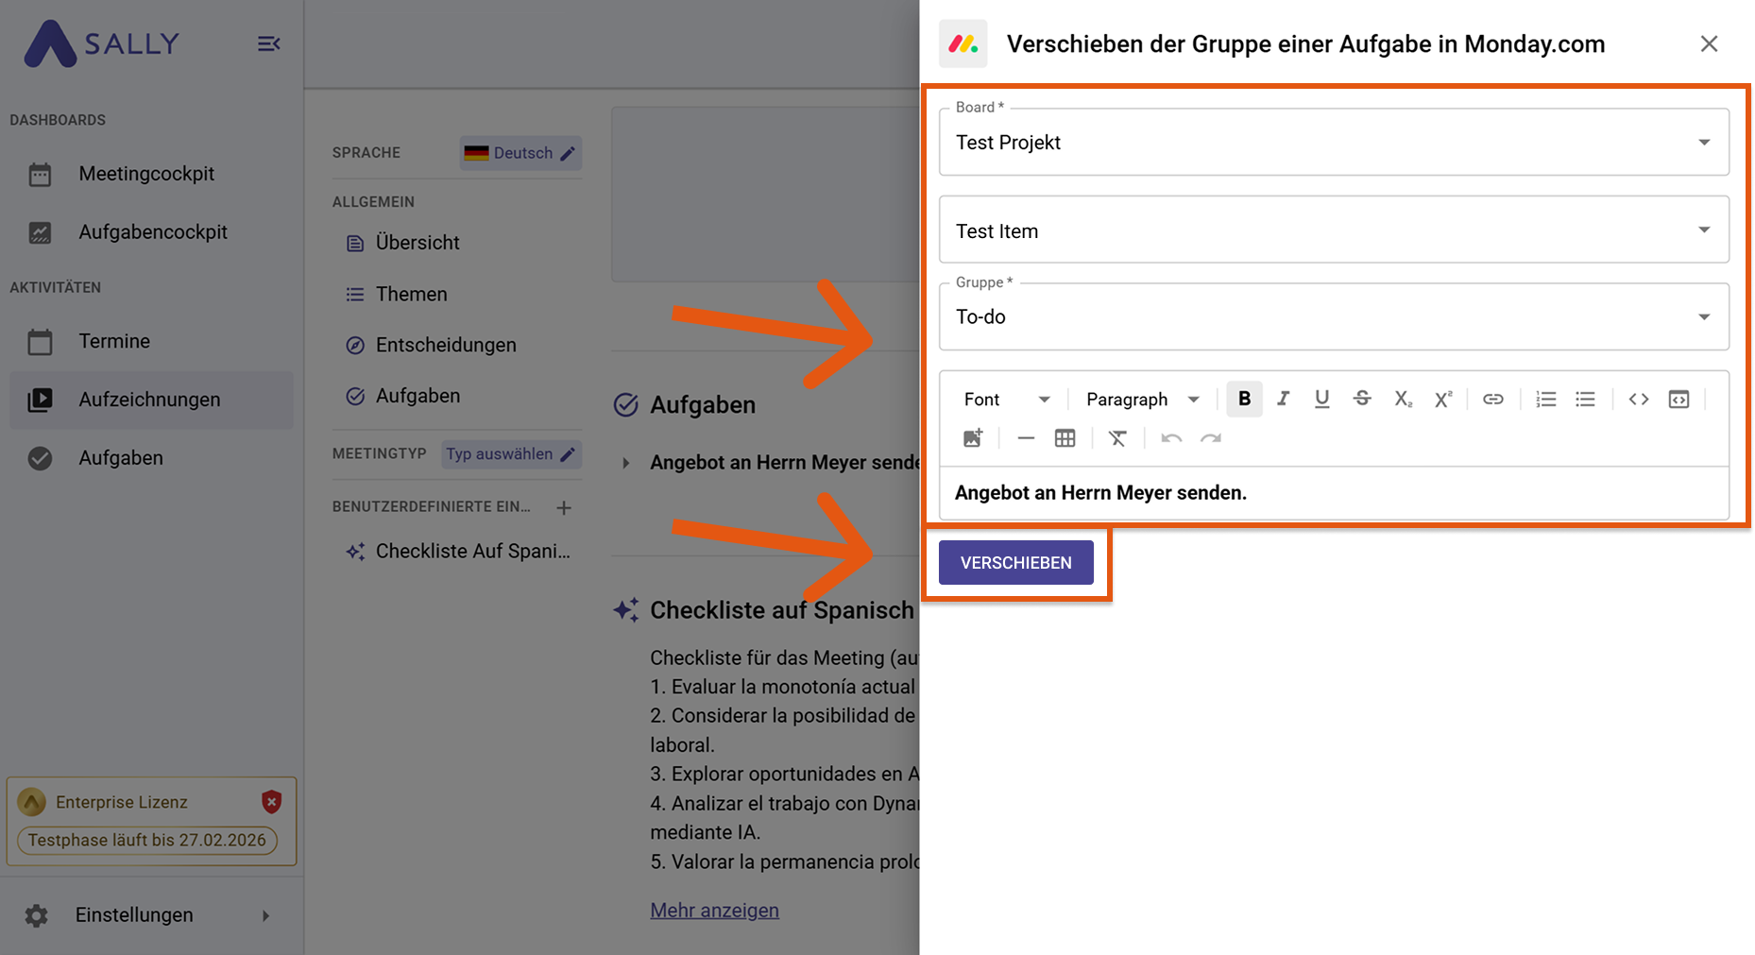Click the Verschieben button
The image size is (1755, 955).
click(1015, 563)
